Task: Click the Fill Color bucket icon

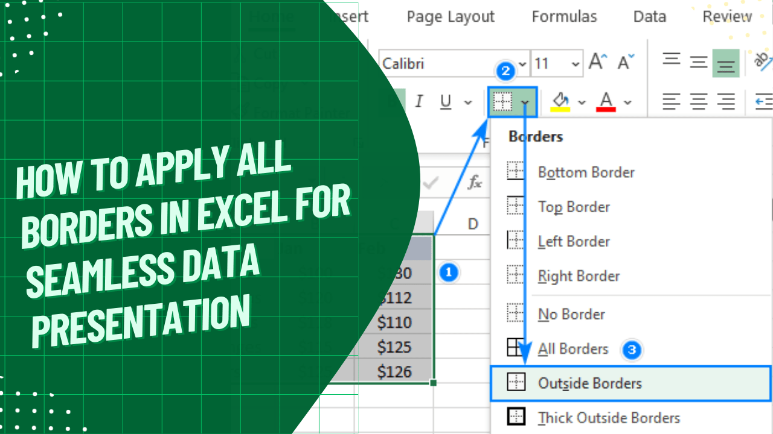Action: pos(559,101)
